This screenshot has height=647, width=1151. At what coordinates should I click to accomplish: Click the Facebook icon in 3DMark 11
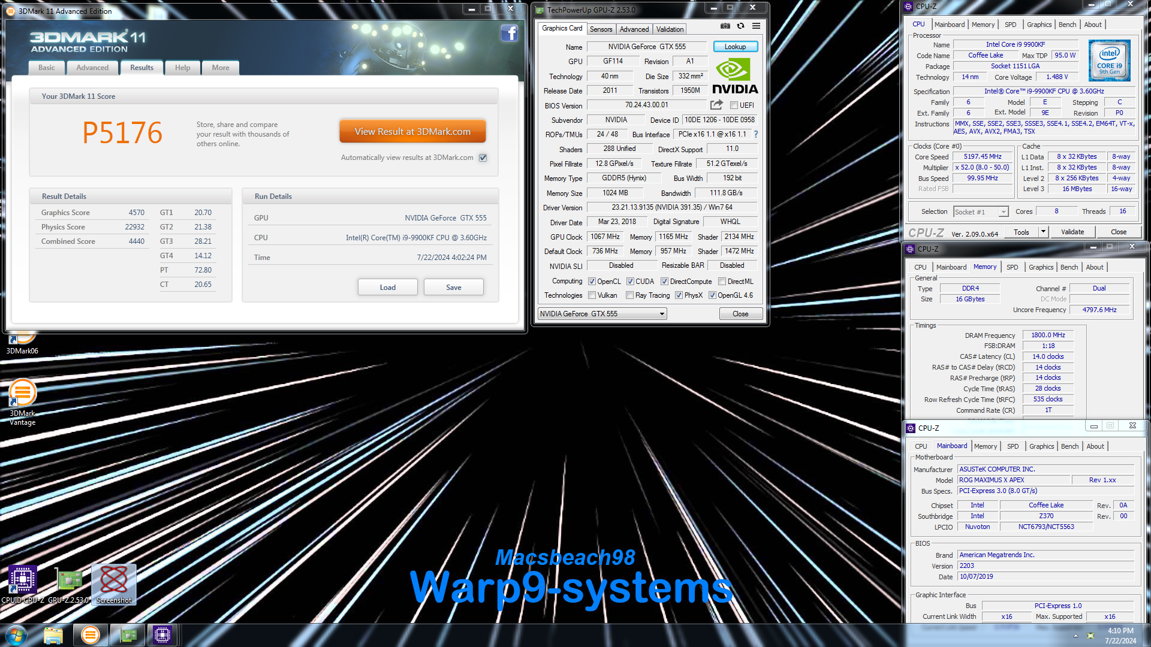[509, 34]
